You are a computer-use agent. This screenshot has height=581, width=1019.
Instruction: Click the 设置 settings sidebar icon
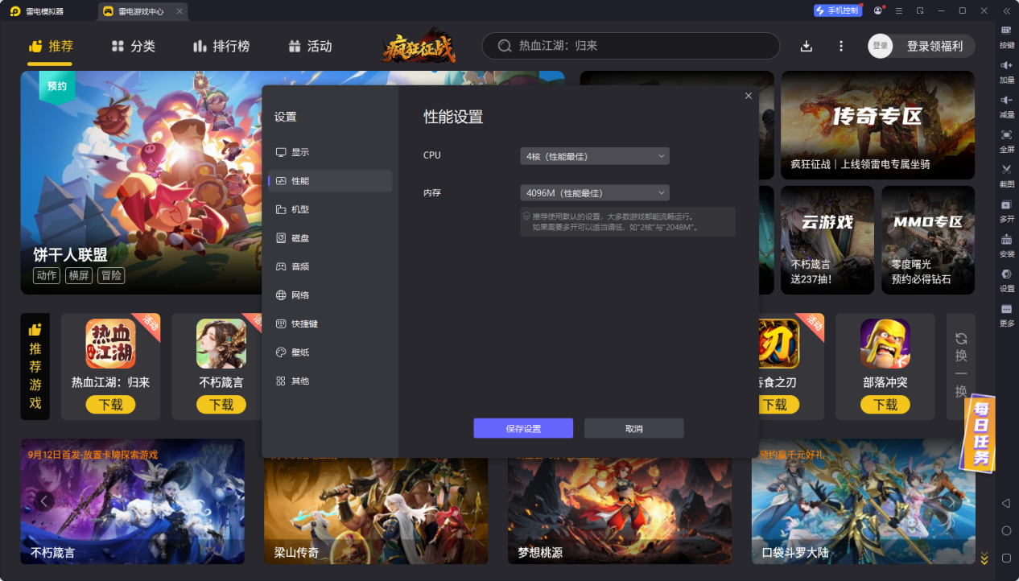click(x=1007, y=279)
